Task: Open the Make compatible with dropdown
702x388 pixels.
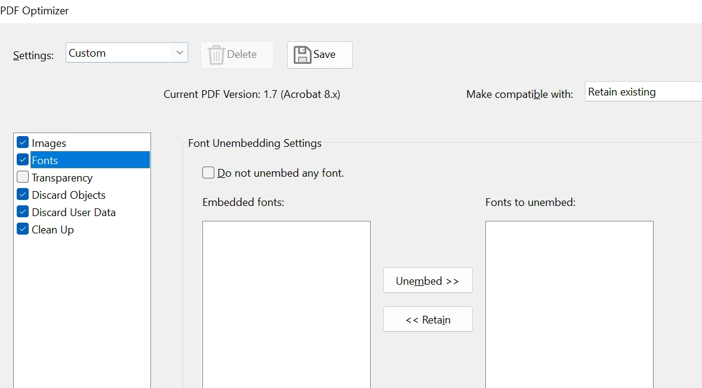Action: (x=643, y=92)
